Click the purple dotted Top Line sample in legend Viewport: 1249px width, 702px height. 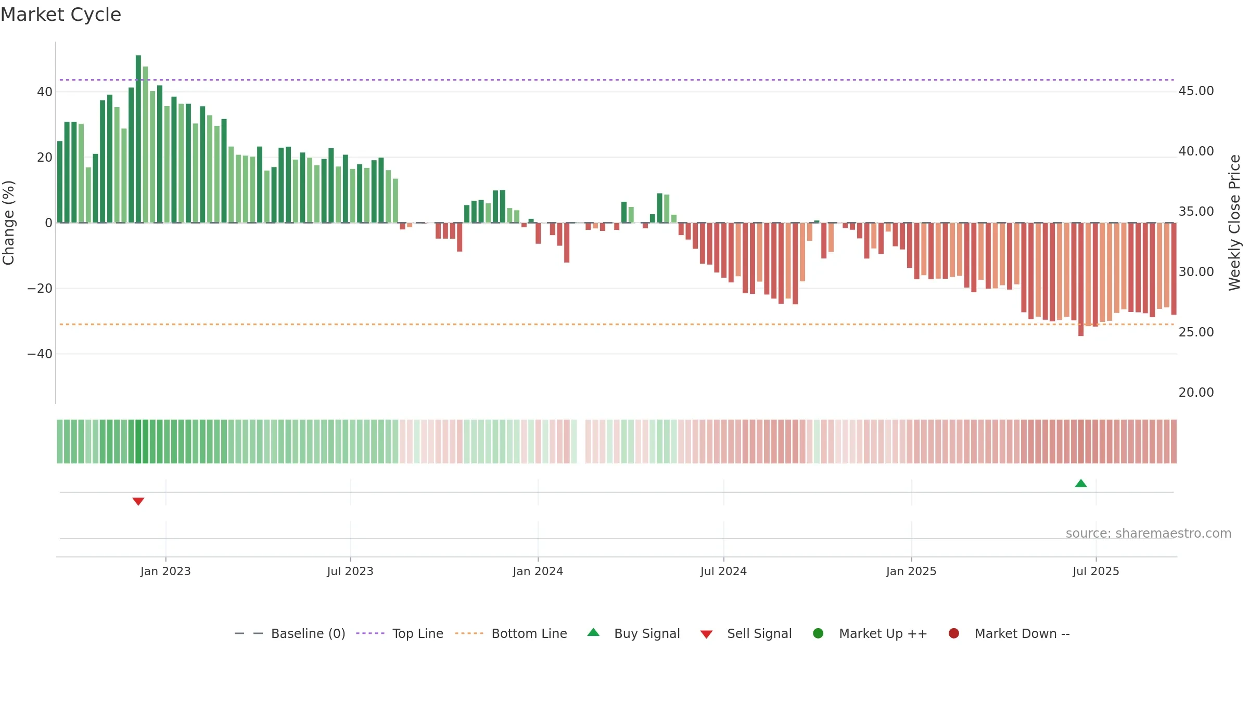tap(370, 633)
